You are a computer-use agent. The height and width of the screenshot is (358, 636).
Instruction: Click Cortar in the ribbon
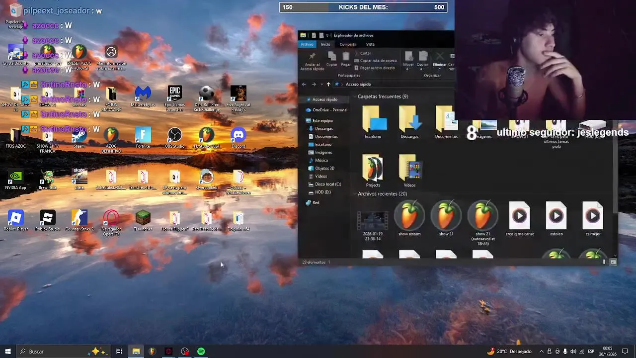(x=362, y=53)
